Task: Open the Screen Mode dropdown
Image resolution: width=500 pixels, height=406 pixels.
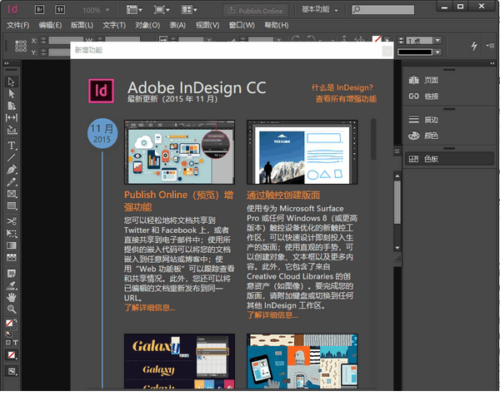Action: 162,9
